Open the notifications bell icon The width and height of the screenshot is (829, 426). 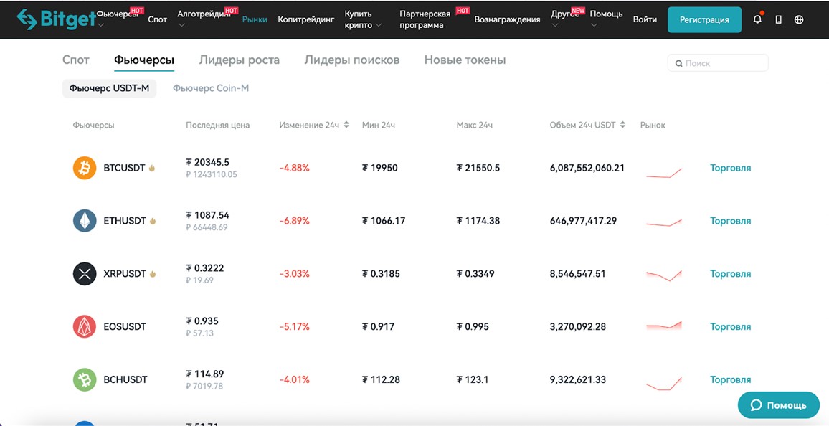click(x=757, y=19)
